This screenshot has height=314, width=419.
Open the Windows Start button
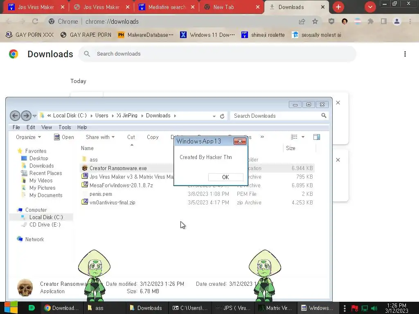[x=10, y=307]
